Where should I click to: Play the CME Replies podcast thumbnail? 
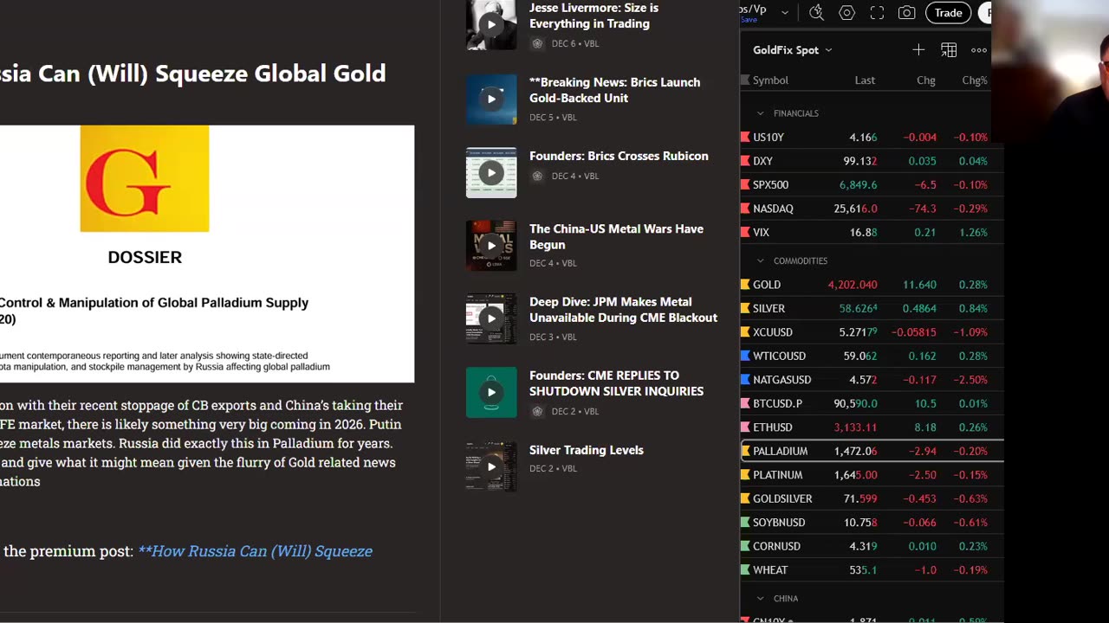[491, 392]
